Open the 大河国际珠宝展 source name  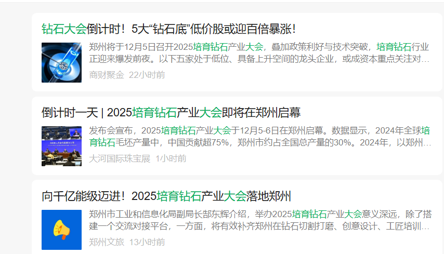pos(120,158)
